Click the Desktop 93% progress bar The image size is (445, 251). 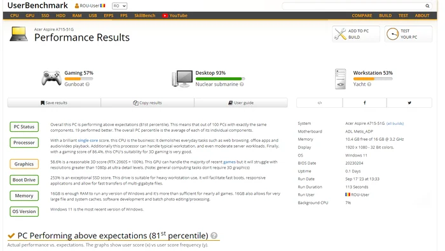tap(220, 79)
